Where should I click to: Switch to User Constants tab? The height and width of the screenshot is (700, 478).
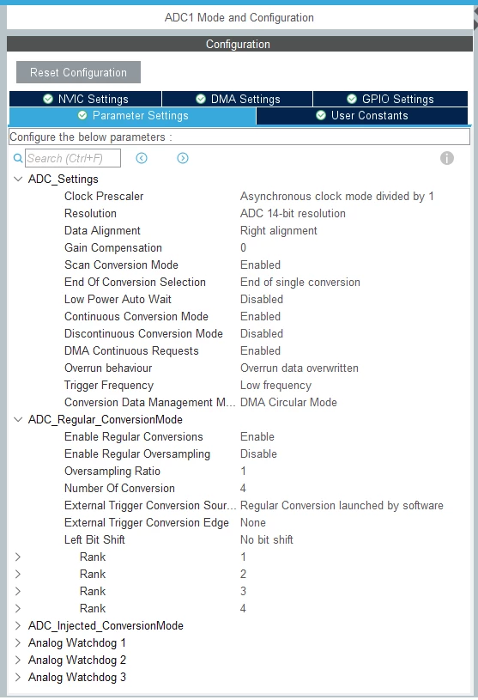[x=362, y=116]
